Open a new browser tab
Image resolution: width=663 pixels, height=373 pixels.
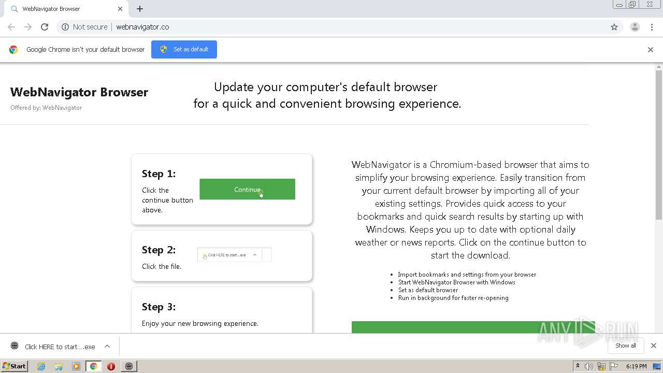pyautogui.click(x=140, y=9)
